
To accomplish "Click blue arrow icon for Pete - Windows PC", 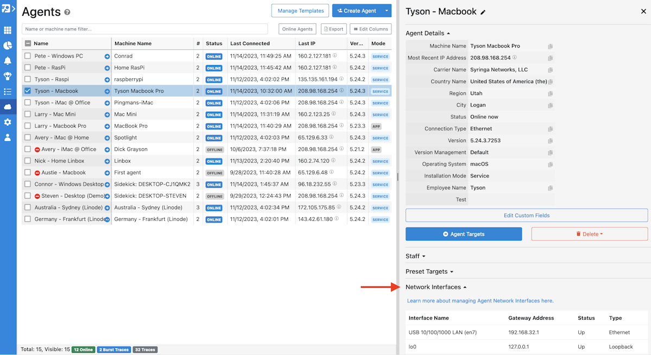I will (107, 56).
